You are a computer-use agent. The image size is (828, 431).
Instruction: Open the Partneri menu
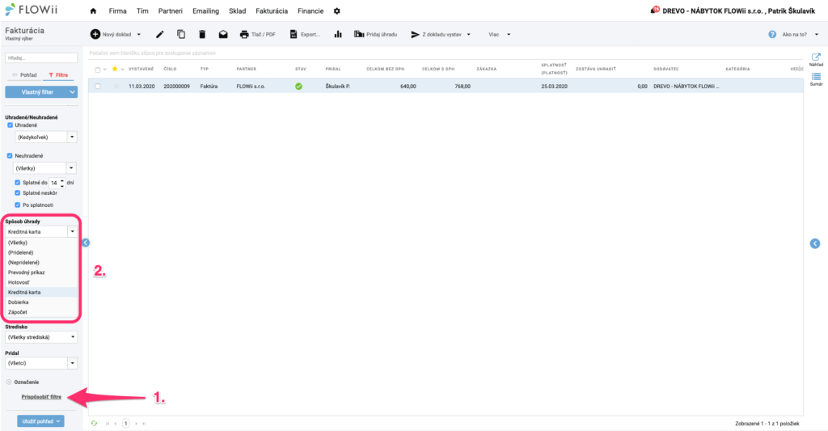pos(170,11)
